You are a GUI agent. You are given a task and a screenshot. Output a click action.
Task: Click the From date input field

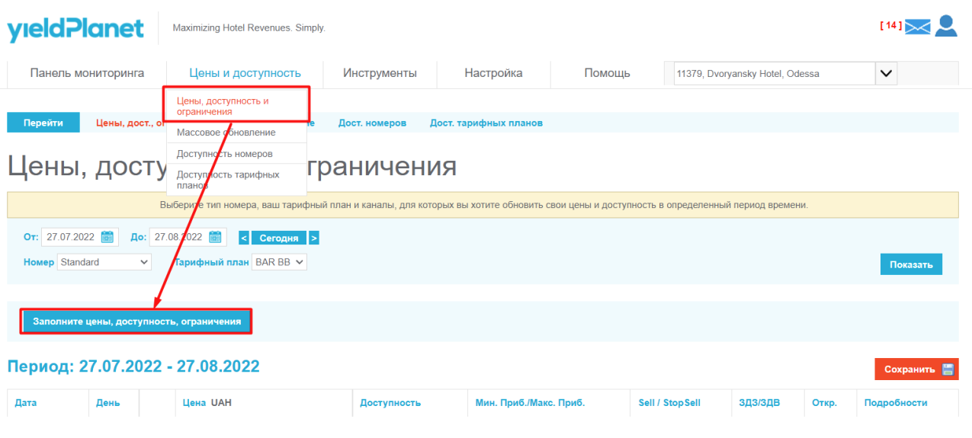(x=70, y=237)
